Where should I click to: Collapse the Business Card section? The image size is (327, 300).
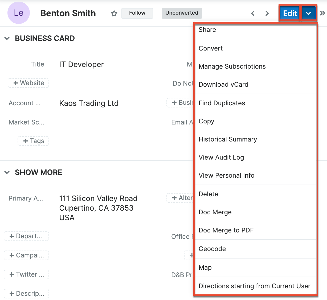tap(7, 38)
